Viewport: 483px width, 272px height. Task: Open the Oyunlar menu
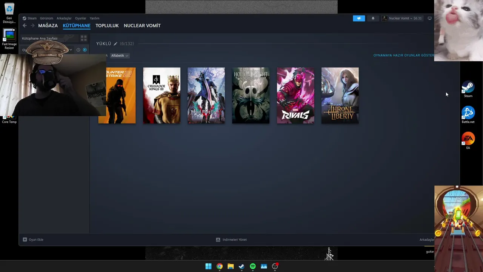coord(80,18)
